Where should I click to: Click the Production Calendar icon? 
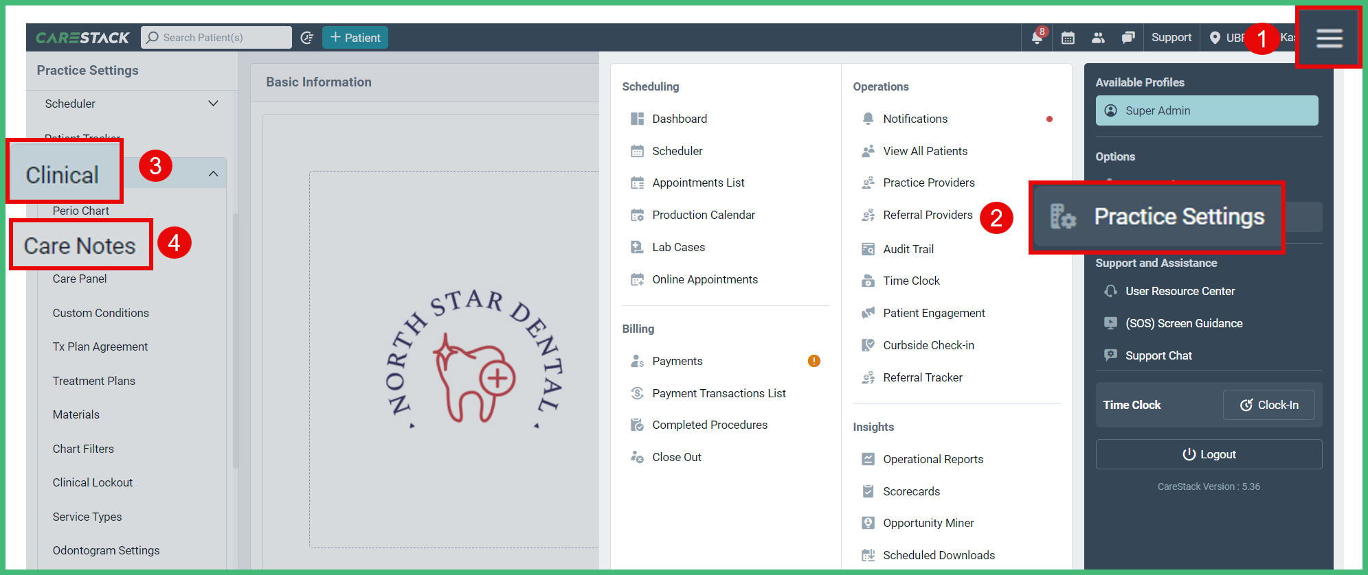638,215
